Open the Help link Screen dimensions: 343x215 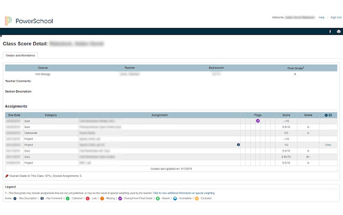[x=321, y=17]
